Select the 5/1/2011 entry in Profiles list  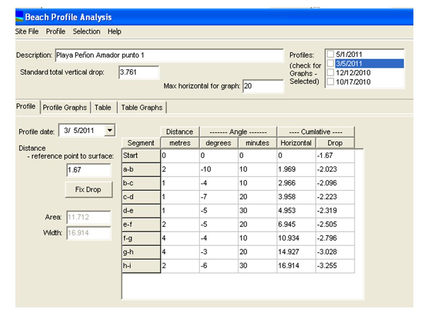[x=349, y=54]
